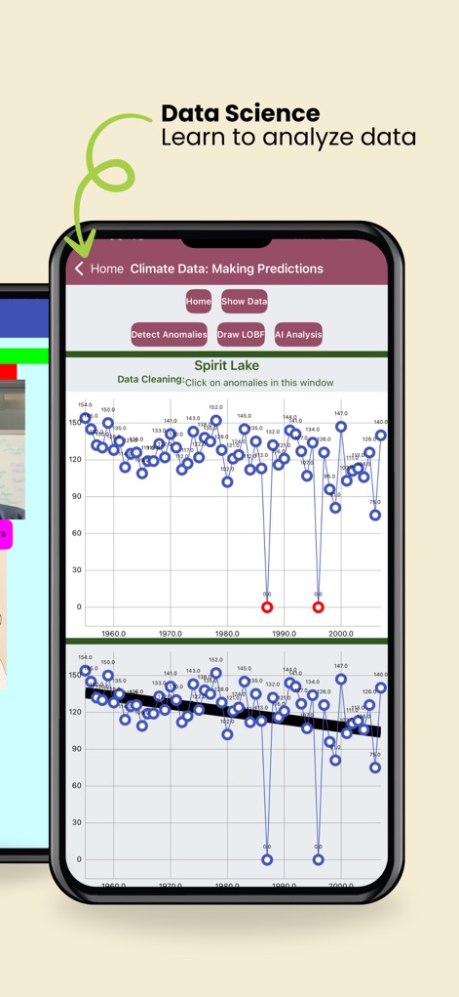Image resolution: width=459 pixels, height=997 pixels.
Task: Click the black best-fit line in bottom chart
Action: click(x=234, y=713)
